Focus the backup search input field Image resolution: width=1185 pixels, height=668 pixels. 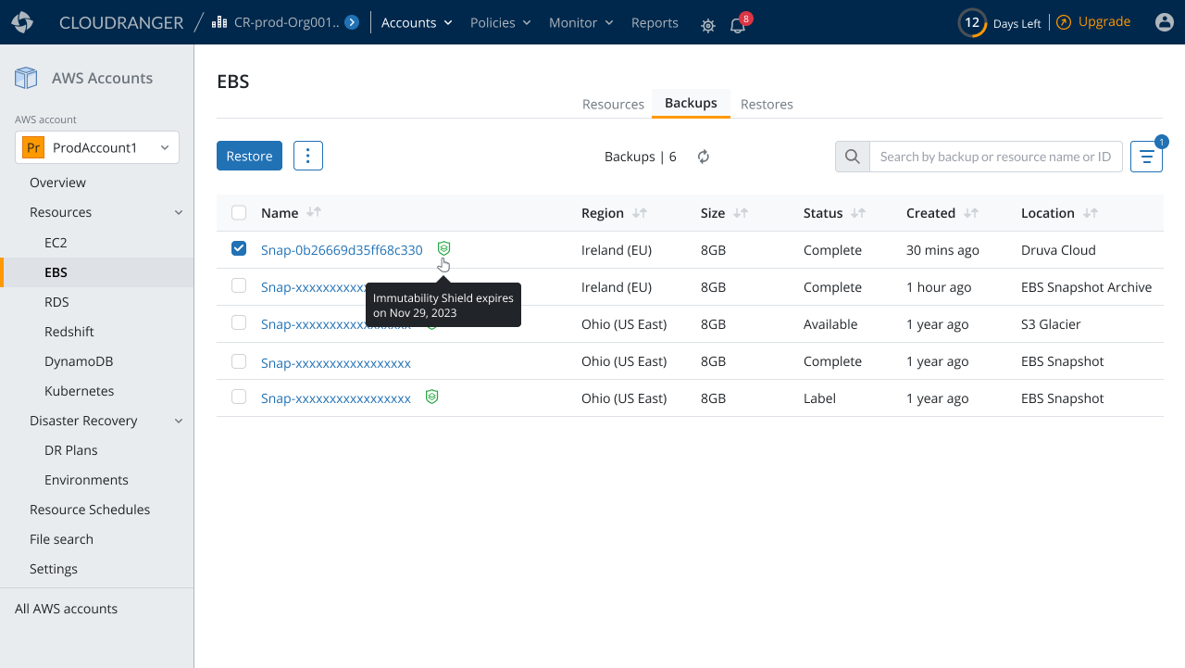click(x=996, y=157)
